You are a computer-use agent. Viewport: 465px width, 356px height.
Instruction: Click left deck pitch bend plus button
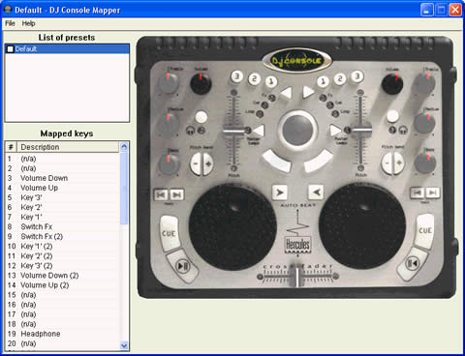pyautogui.click(x=208, y=163)
